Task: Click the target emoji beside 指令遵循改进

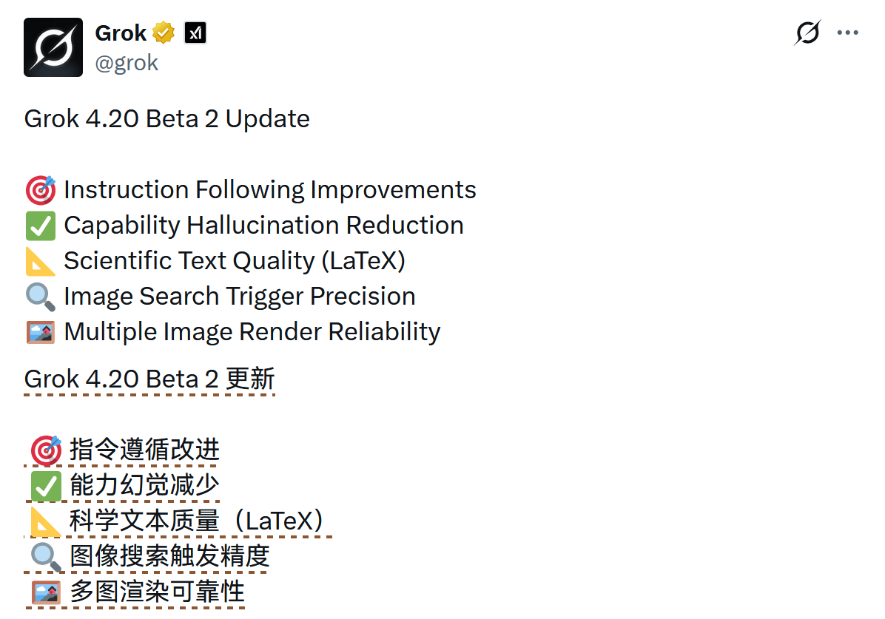Action: (46, 450)
